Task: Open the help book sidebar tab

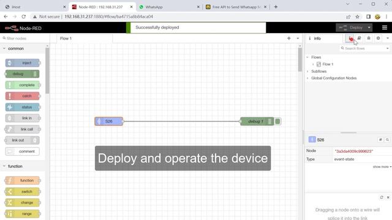Action: pos(359,38)
